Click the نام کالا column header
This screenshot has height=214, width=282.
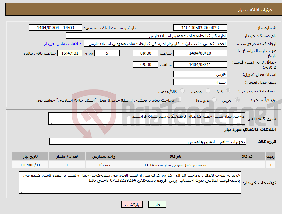175,156
